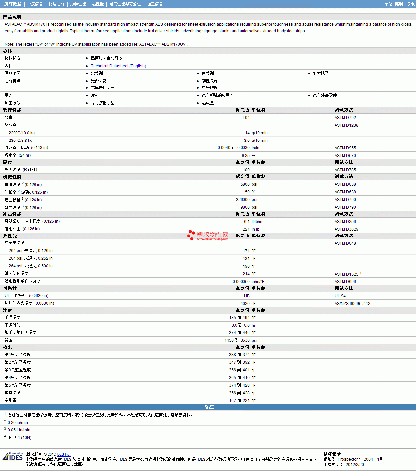Click the ASTM D955 test method
This screenshot has width=416, height=471.
[345, 148]
